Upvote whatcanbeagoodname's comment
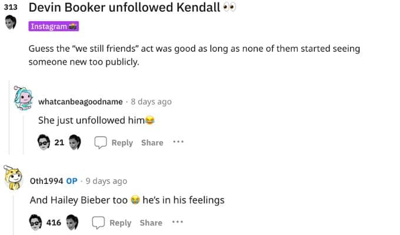 click(44, 143)
